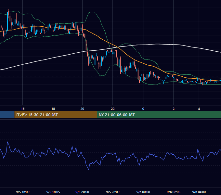The image size is (221, 195).
Task: Click the 16 hour label on chart axis
Action: click(23, 109)
